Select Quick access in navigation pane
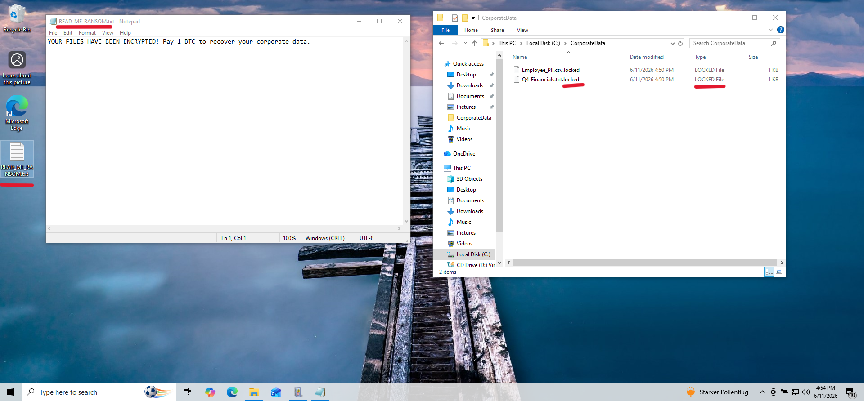864x401 pixels. coord(468,64)
